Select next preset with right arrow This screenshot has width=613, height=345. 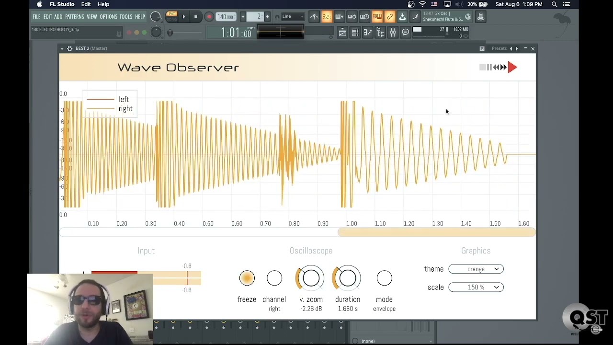517,48
